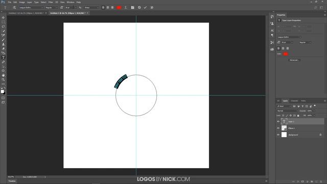Viewport: 327px width, 184px height.
Task: Align text right in options bar
Action: [x=112, y=8]
